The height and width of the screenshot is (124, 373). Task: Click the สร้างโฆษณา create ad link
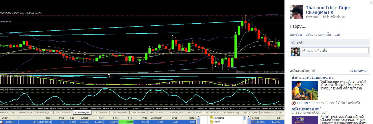tap(359, 71)
